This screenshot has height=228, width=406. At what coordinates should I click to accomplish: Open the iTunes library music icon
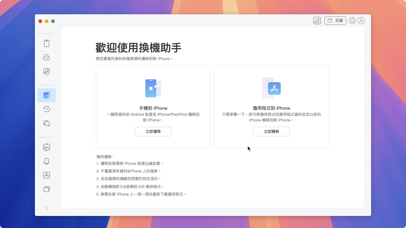[47, 71]
